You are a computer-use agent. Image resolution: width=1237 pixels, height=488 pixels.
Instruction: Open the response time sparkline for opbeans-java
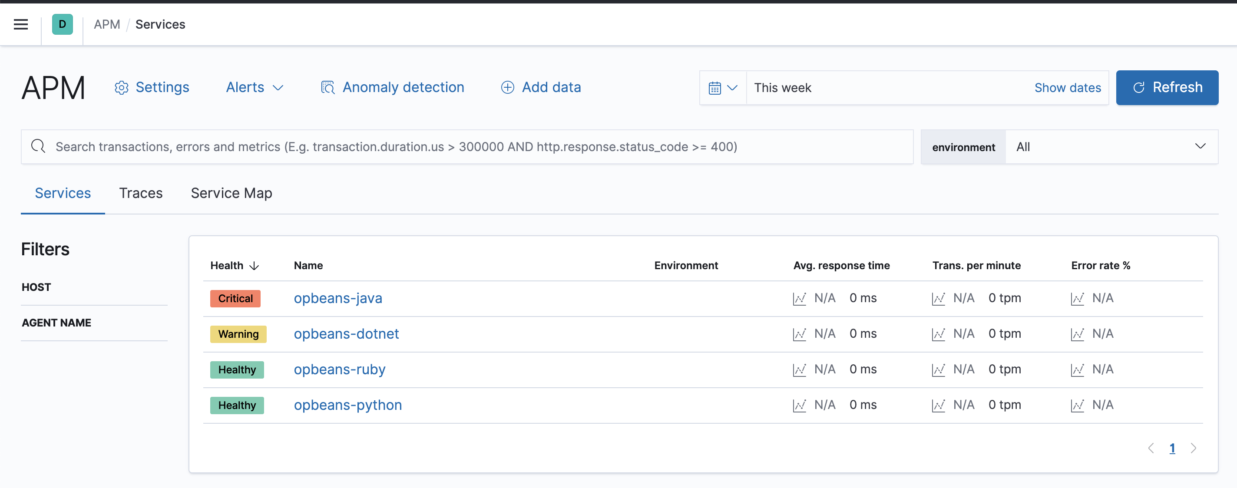click(x=799, y=298)
